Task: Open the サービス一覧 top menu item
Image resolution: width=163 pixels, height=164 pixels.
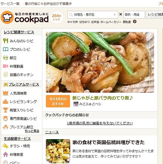Action: coord(10,4)
